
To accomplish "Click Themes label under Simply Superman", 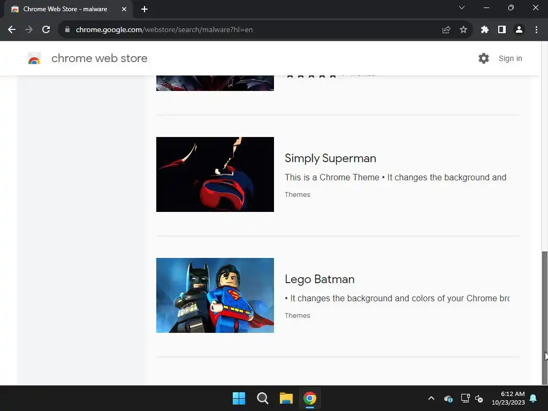I will (x=298, y=195).
